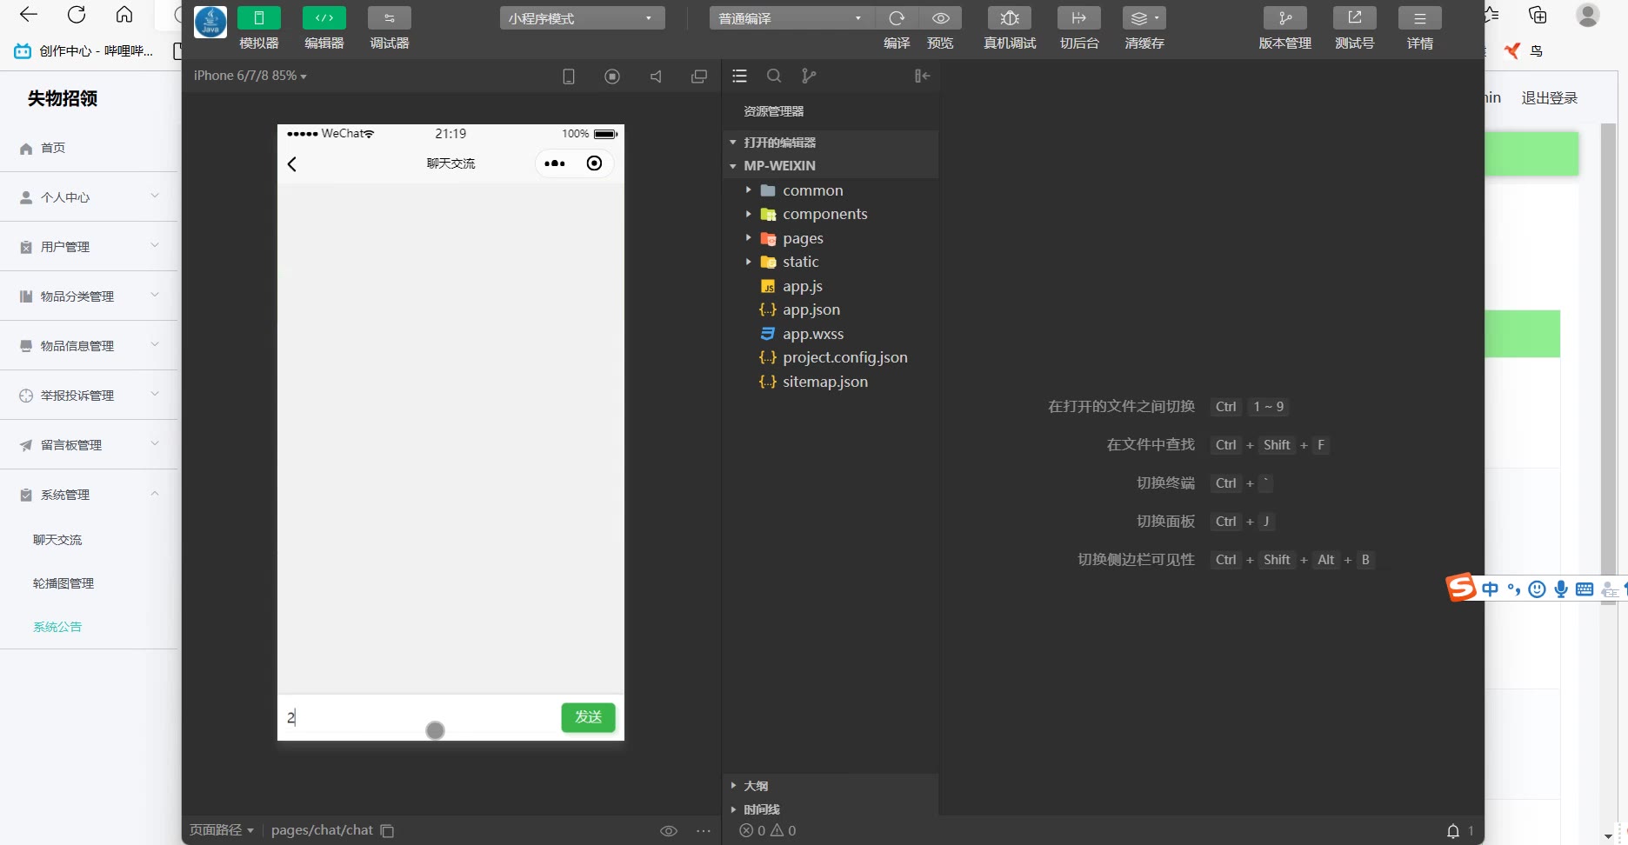This screenshot has height=845, width=1628.
Task: Toggle the status bar eye visibility icon
Action: point(669,831)
